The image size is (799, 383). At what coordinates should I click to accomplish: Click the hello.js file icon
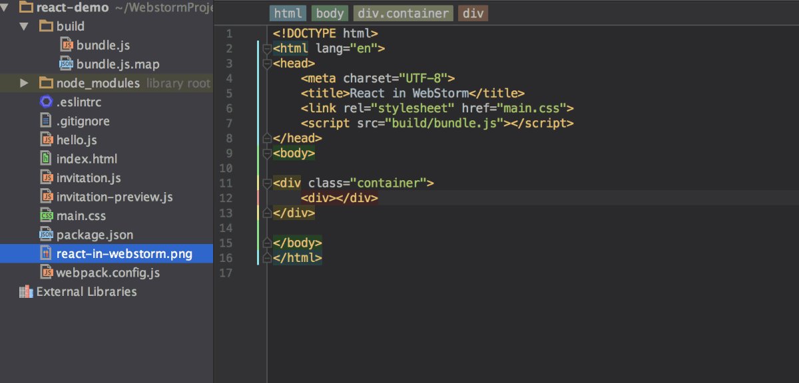[x=46, y=140]
